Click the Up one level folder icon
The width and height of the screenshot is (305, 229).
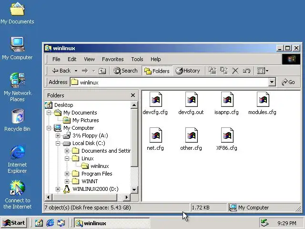click(x=102, y=71)
